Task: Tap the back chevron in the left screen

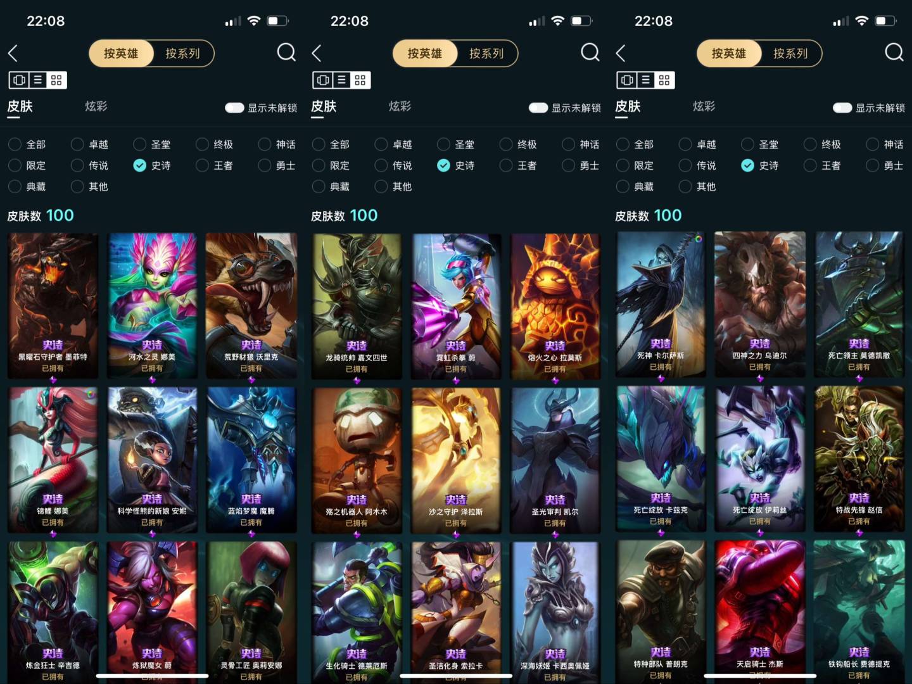Action: coord(13,53)
